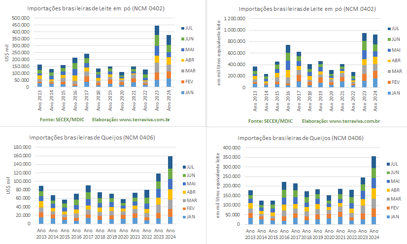The image size is (407, 244).
Task: Select the Ano 2023 bar in liters Leite em pó chart
Action: (365, 60)
